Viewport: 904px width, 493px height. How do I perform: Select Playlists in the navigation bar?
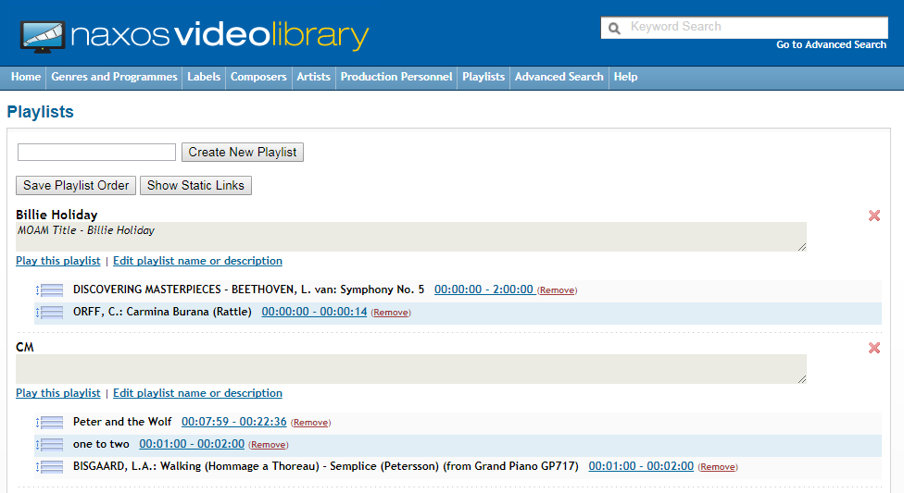pos(483,77)
